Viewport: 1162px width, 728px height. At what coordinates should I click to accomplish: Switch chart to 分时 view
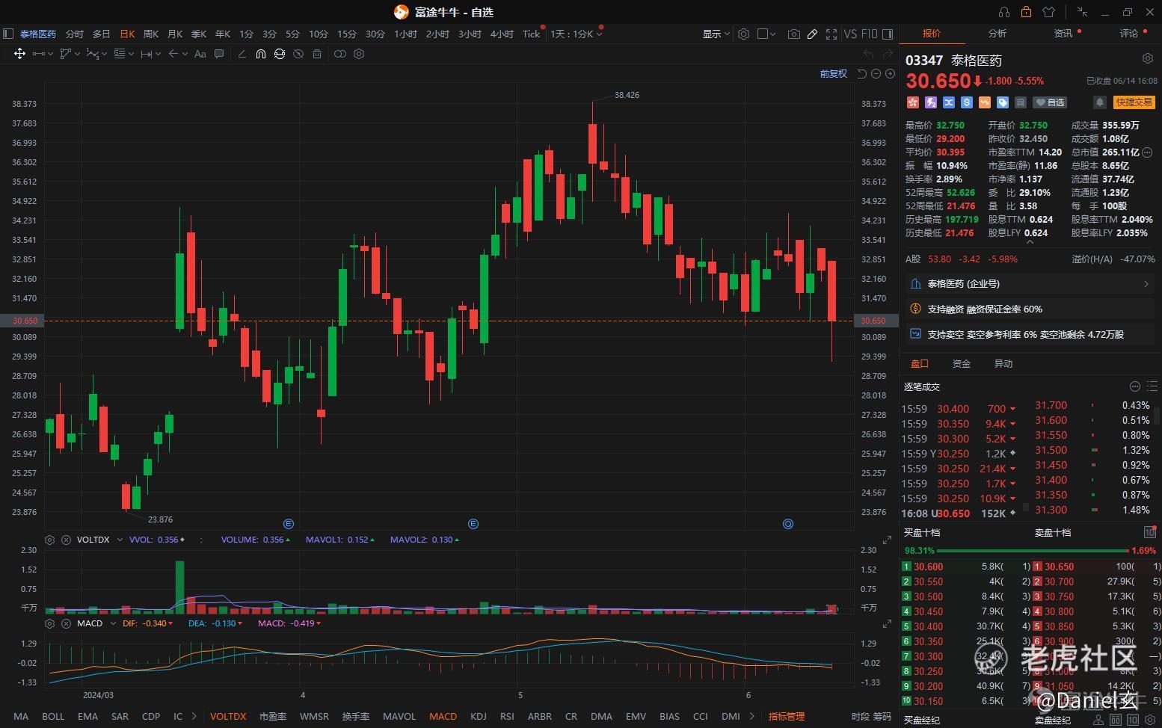[75, 34]
